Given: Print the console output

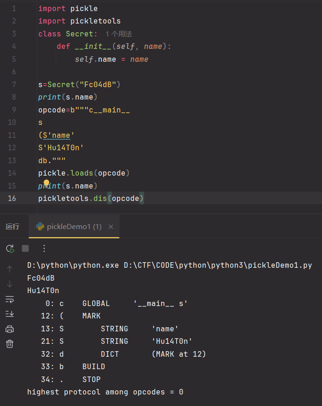Looking at the screenshot, I should coord(10,329).
